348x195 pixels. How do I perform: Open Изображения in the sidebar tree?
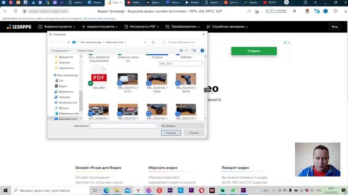[x=66, y=102]
